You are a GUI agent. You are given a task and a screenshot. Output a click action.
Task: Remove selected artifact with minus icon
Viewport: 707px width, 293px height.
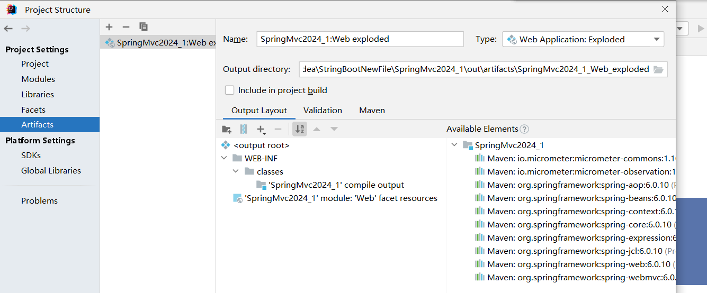tap(126, 27)
